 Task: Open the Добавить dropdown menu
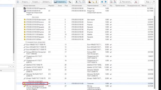click(46, 2)
